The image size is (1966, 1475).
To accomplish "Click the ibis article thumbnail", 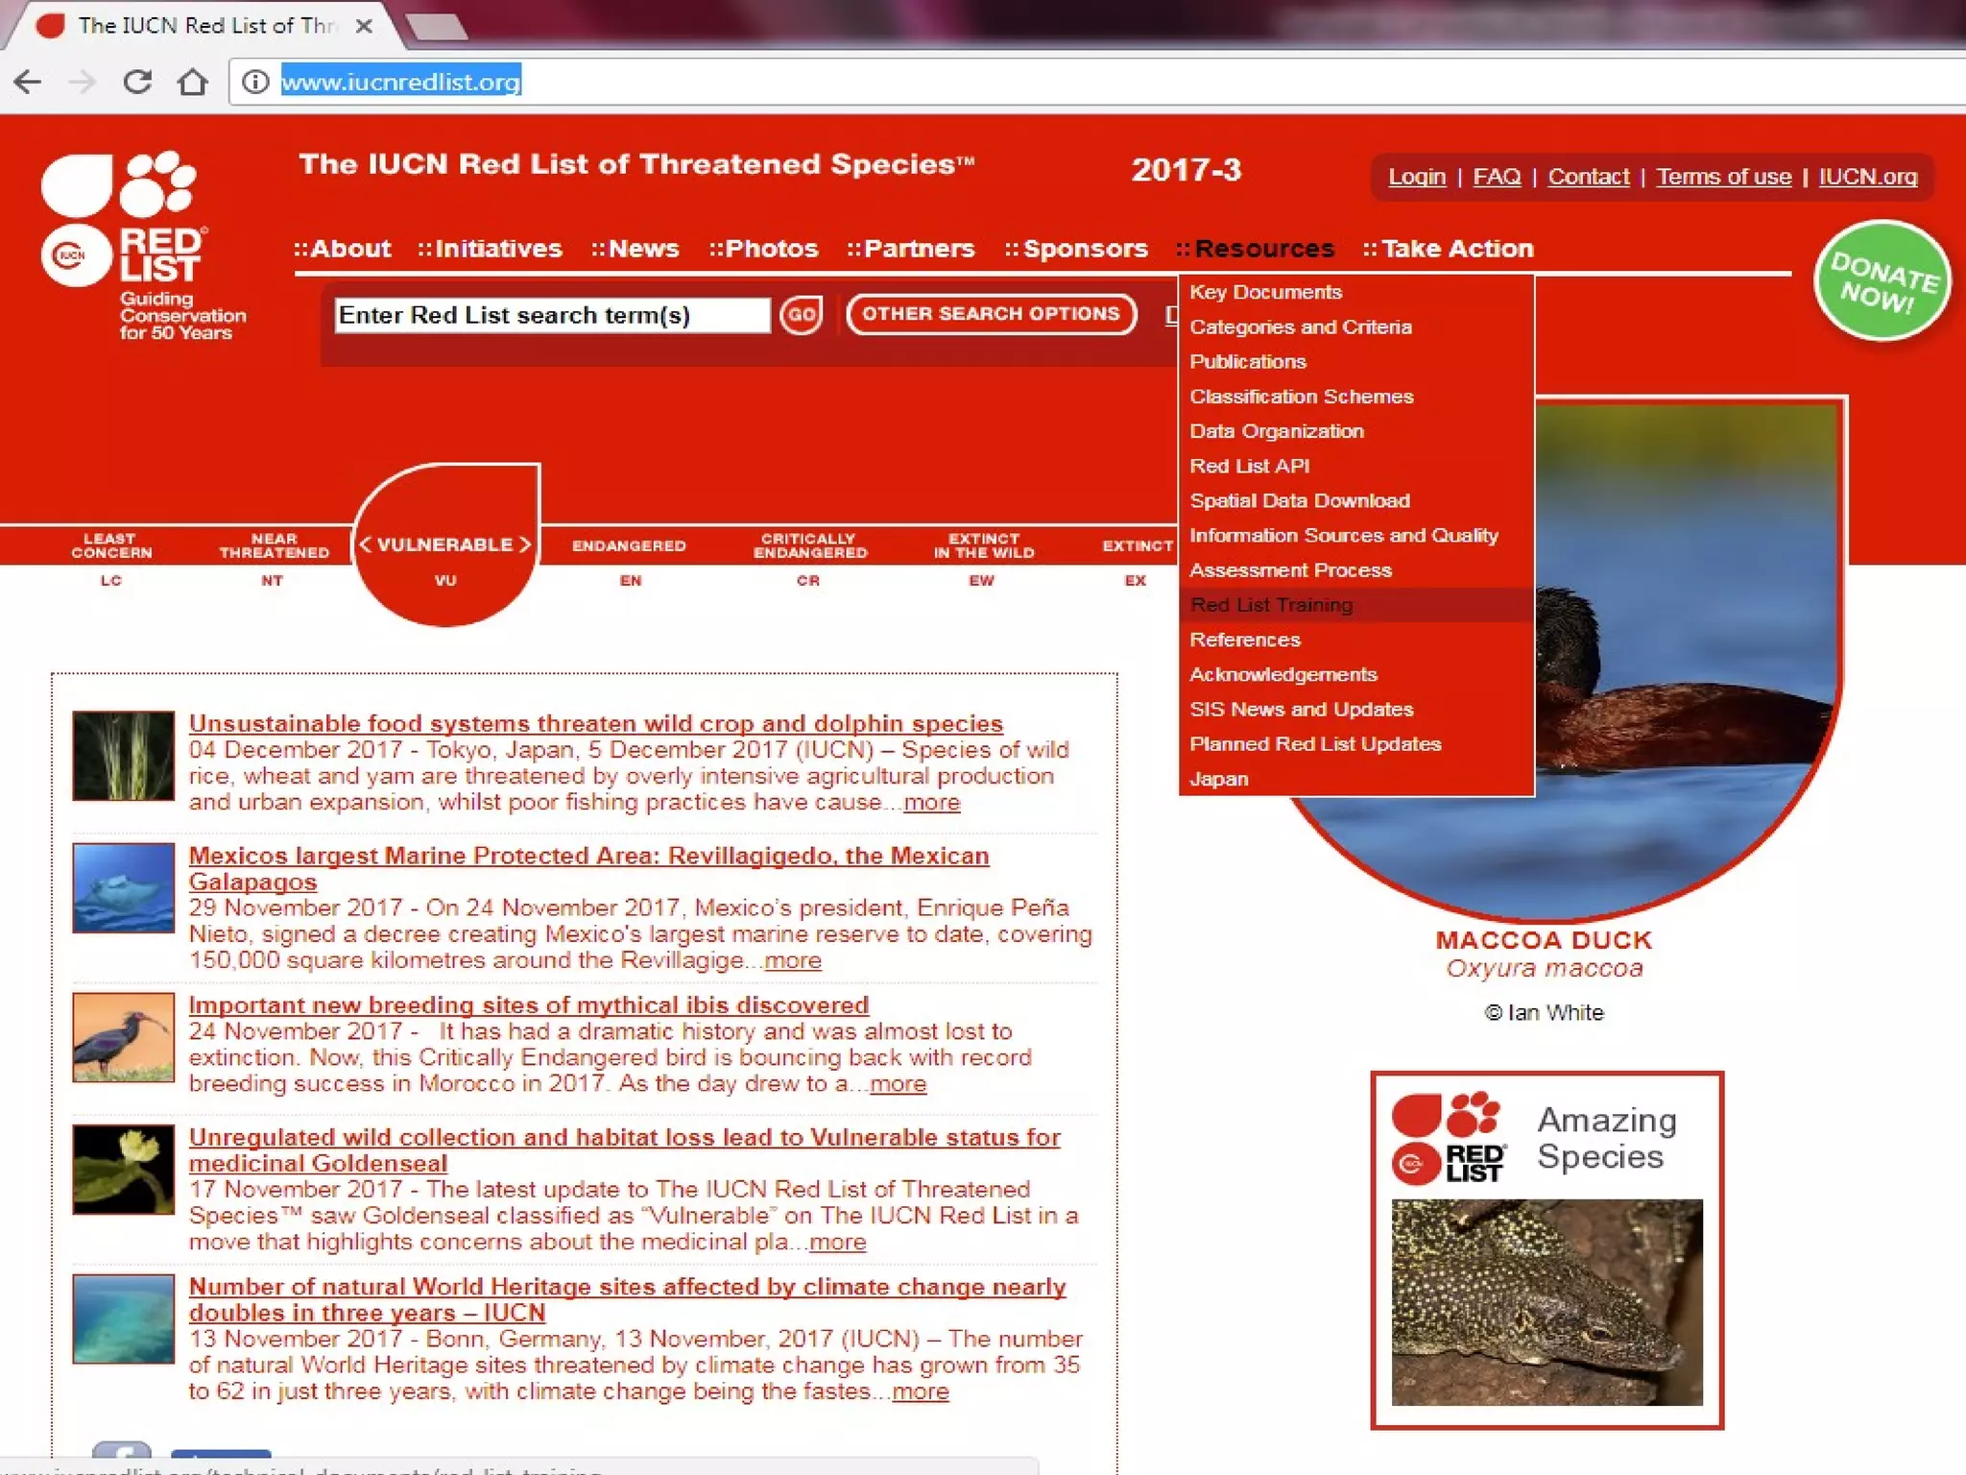I will click(124, 1037).
